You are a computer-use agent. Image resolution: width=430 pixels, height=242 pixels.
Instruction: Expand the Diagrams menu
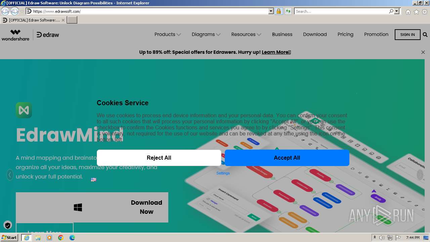[x=206, y=34]
